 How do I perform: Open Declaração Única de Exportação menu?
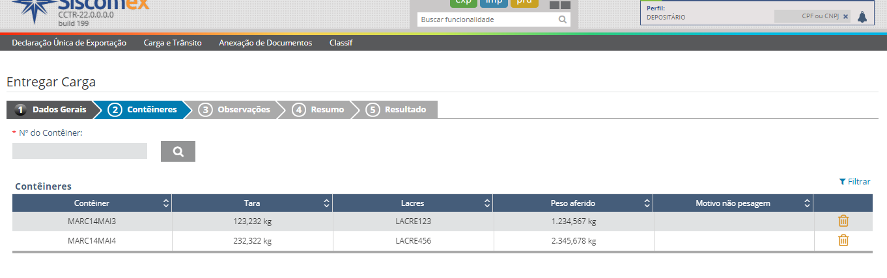point(69,43)
